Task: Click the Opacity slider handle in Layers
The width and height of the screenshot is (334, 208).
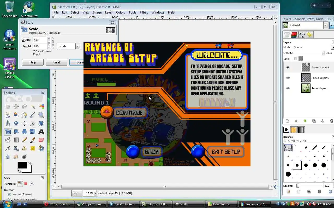Action: (x=323, y=53)
